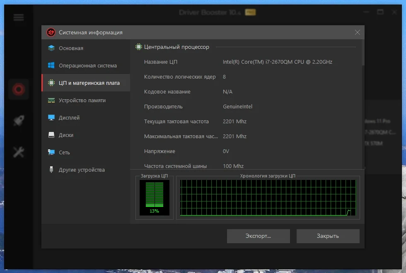The width and height of the screenshot is (406, 273).
Task: Select the N/A codename value
Action: 227,91
